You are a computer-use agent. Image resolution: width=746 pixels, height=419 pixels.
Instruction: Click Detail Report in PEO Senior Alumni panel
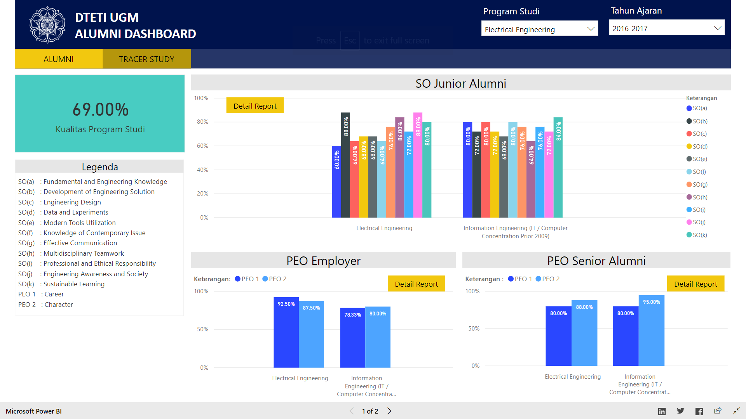coord(695,284)
